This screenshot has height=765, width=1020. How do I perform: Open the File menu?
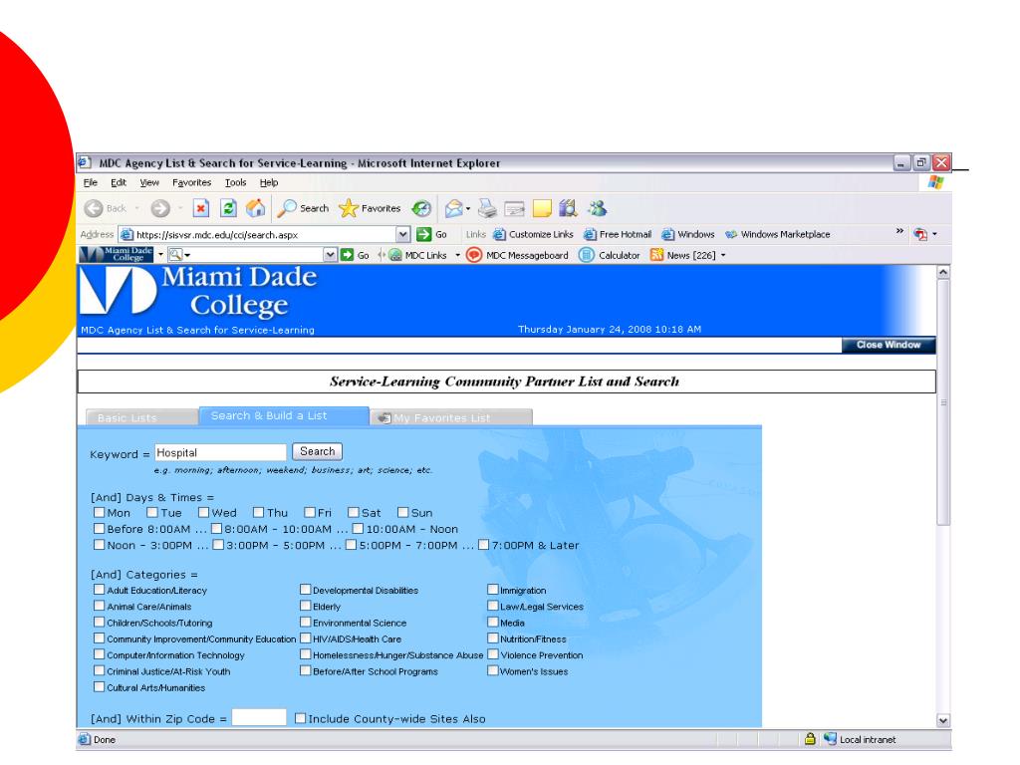[x=91, y=183]
